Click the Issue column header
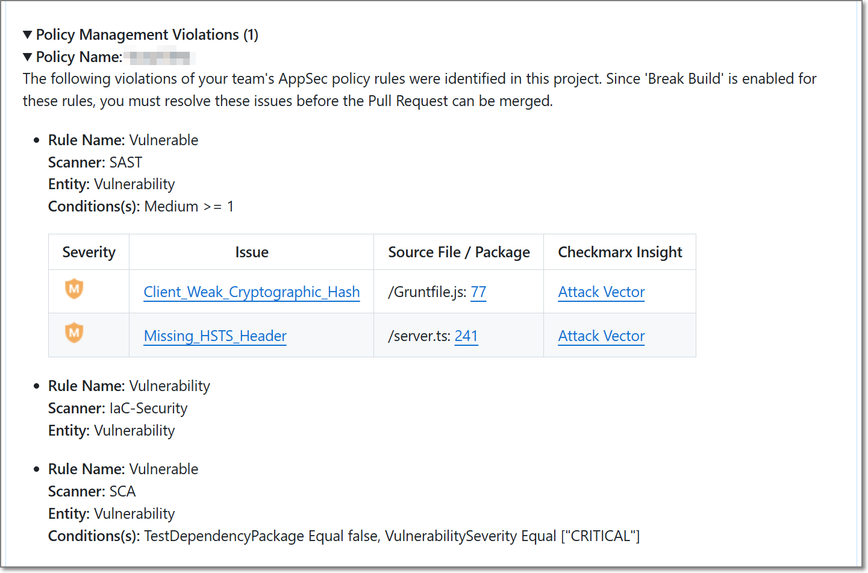This screenshot has height=573, width=868. tap(252, 252)
